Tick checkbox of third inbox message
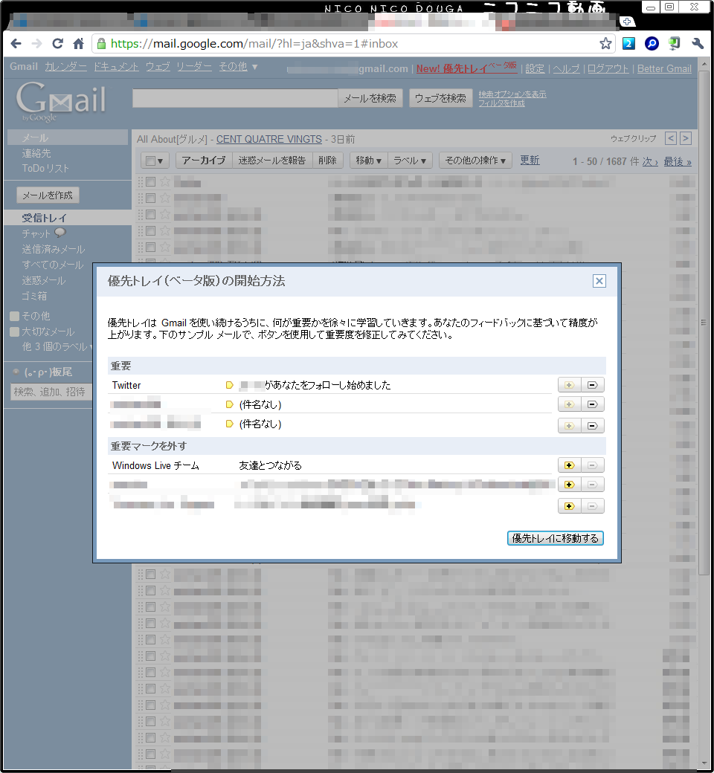 tap(150, 215)
